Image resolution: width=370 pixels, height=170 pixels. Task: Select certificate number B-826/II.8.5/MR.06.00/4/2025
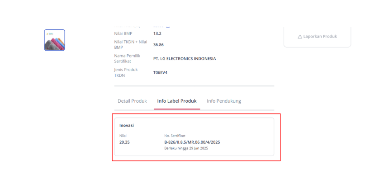[x=192, y=142]
